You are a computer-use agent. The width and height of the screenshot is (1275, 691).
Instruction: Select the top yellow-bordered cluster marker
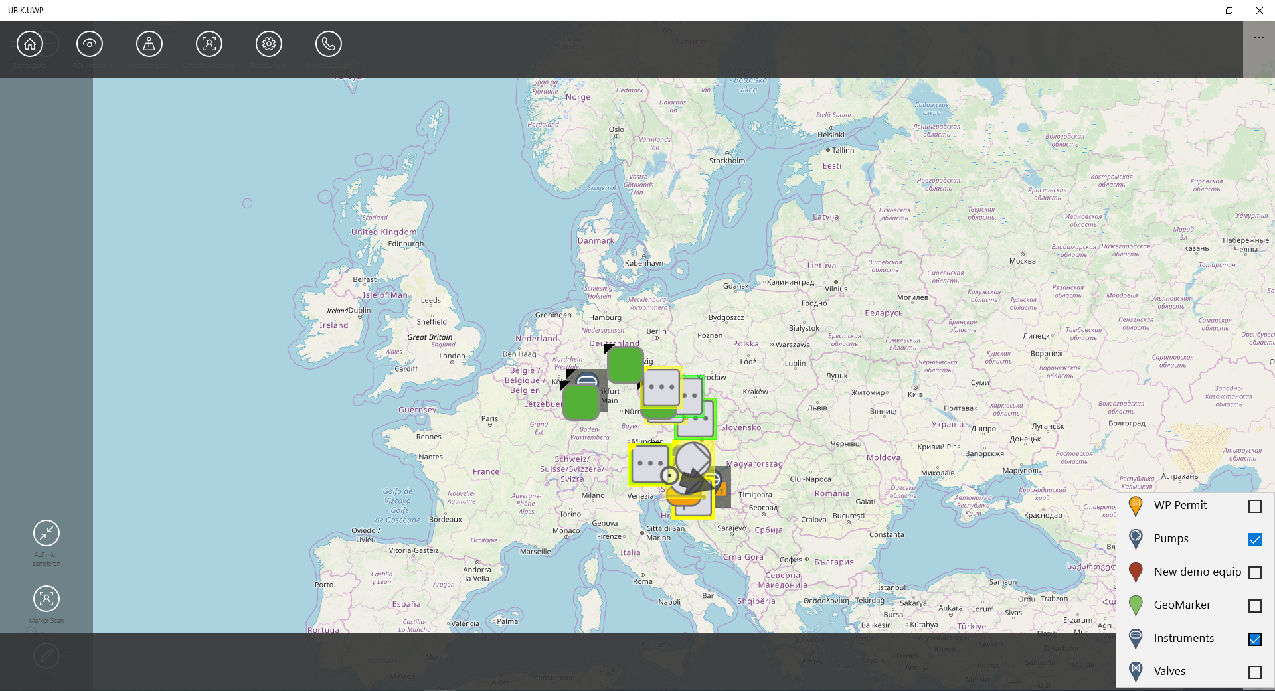[661, 387]
